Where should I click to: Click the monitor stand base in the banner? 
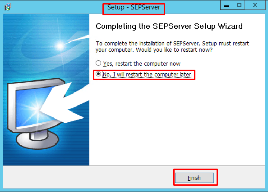pos(37,141)
